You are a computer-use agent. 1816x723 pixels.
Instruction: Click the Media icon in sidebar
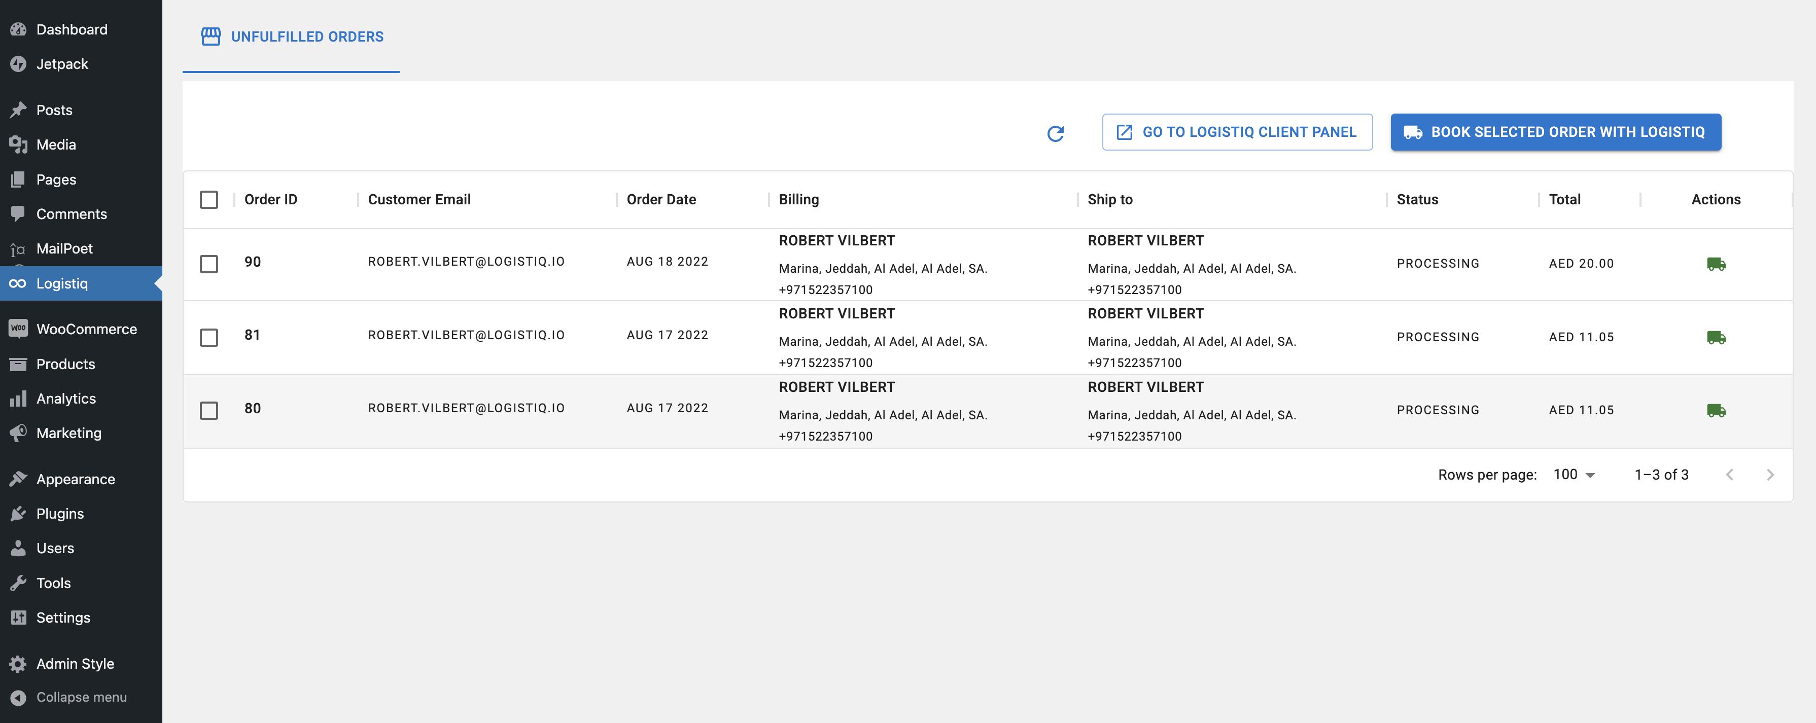click(x=18, y=144)
